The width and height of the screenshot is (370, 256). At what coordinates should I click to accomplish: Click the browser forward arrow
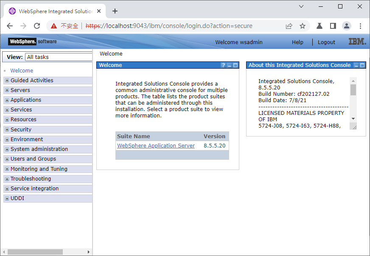point(23,26)
